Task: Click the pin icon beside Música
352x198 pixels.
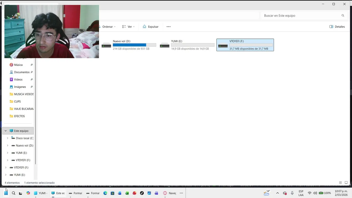Action: [x=31, y=65]
